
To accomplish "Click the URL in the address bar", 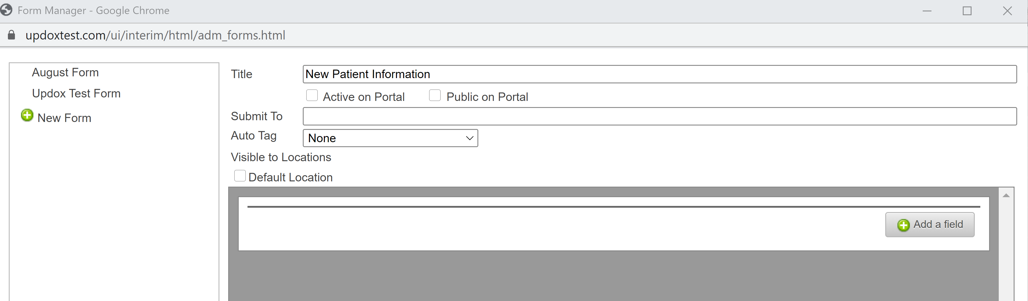I will tap(155, 35).
